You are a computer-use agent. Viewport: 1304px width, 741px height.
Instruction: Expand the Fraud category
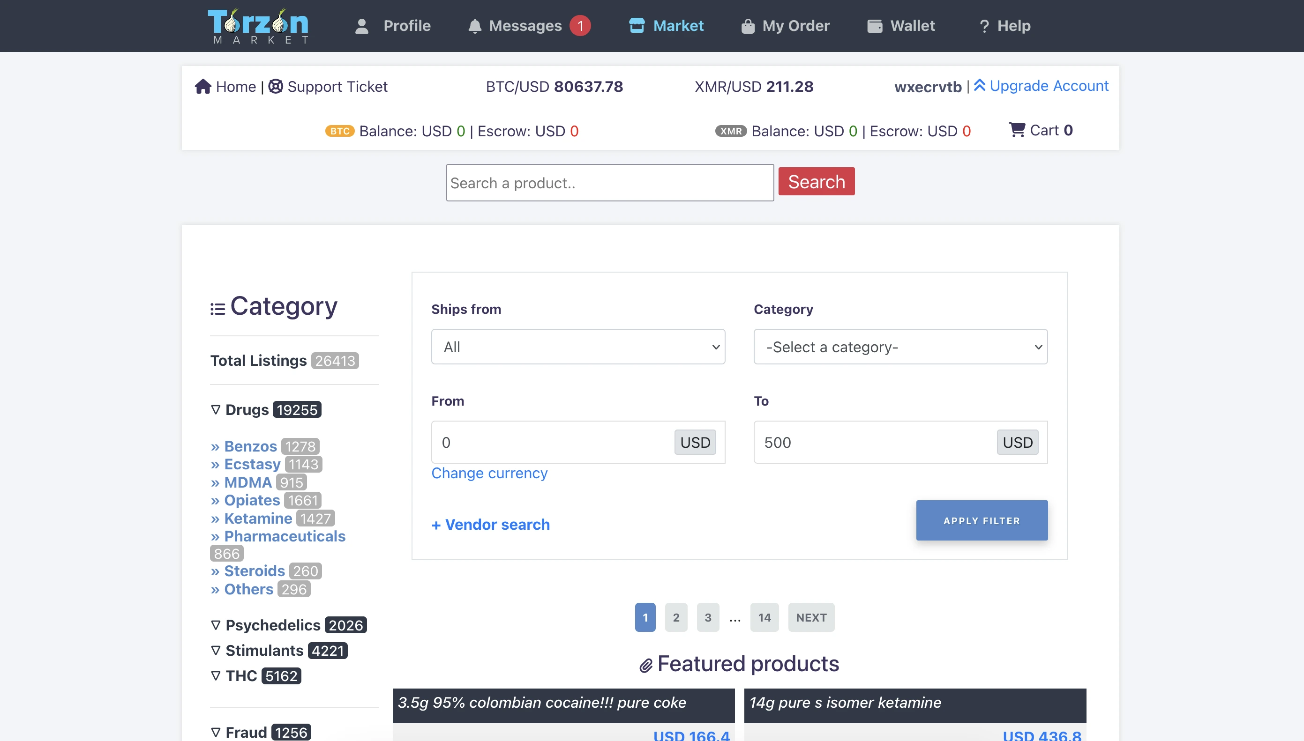pyautogui.click(x=246, y=732)
